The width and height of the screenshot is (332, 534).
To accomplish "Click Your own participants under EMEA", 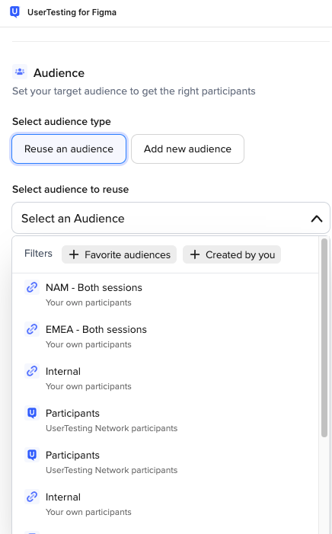I will pyautogui.click(x=88, y=344).
